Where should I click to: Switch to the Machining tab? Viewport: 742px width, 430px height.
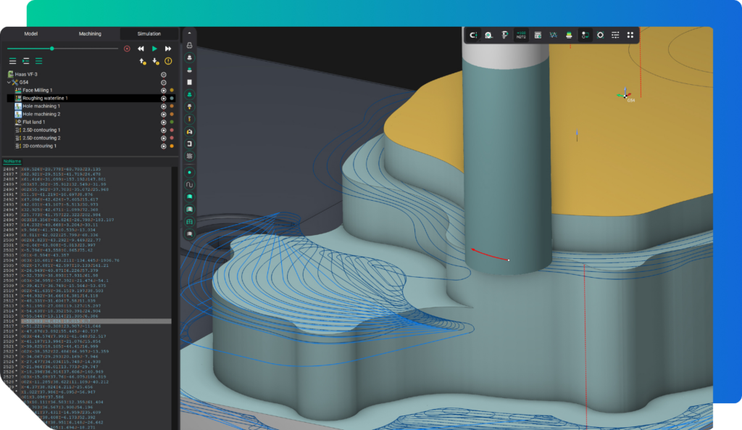click(90, 33)
